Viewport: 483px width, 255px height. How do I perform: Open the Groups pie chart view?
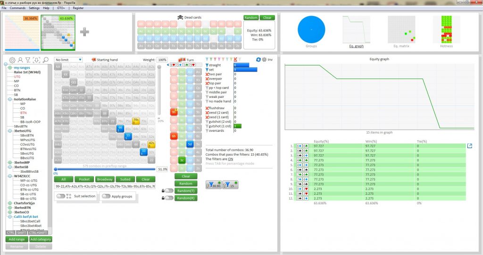tap(311, 30)
